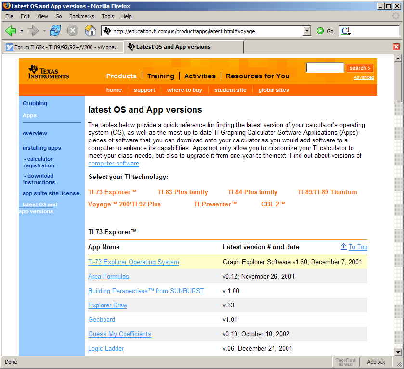
Task: Open the File menu
Action: pos(9,16)
